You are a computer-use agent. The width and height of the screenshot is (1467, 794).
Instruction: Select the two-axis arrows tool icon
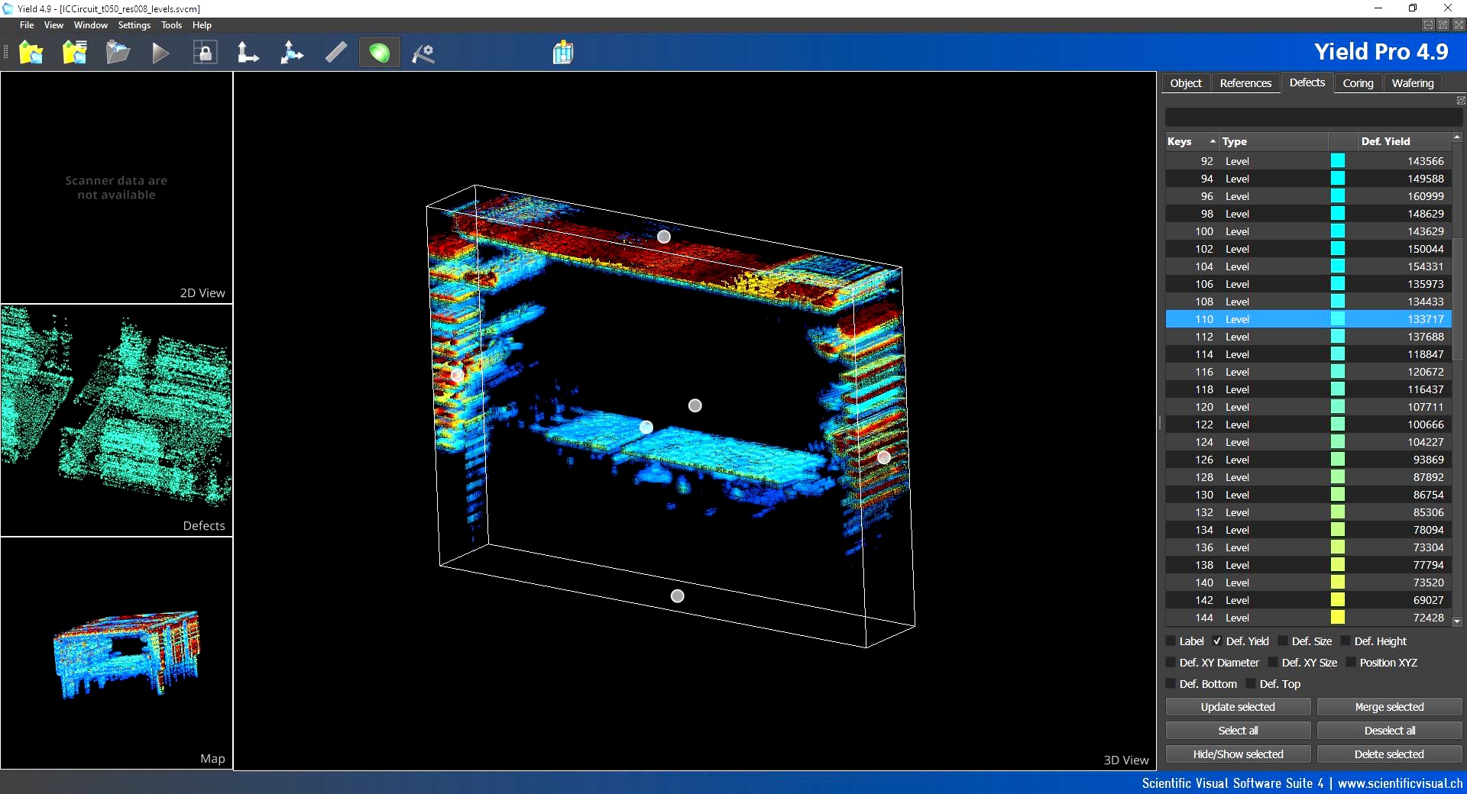click(x=248, y=53)
